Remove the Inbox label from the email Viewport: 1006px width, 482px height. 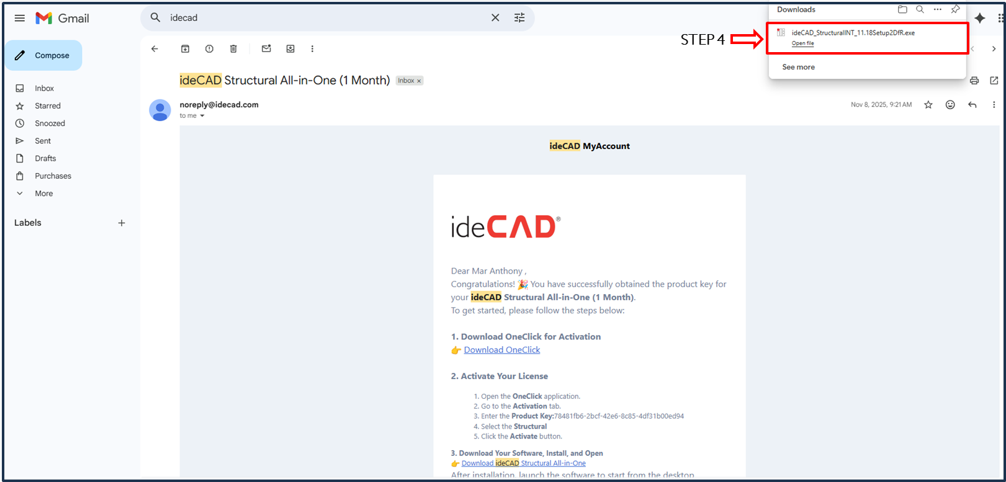click(419, 81)
